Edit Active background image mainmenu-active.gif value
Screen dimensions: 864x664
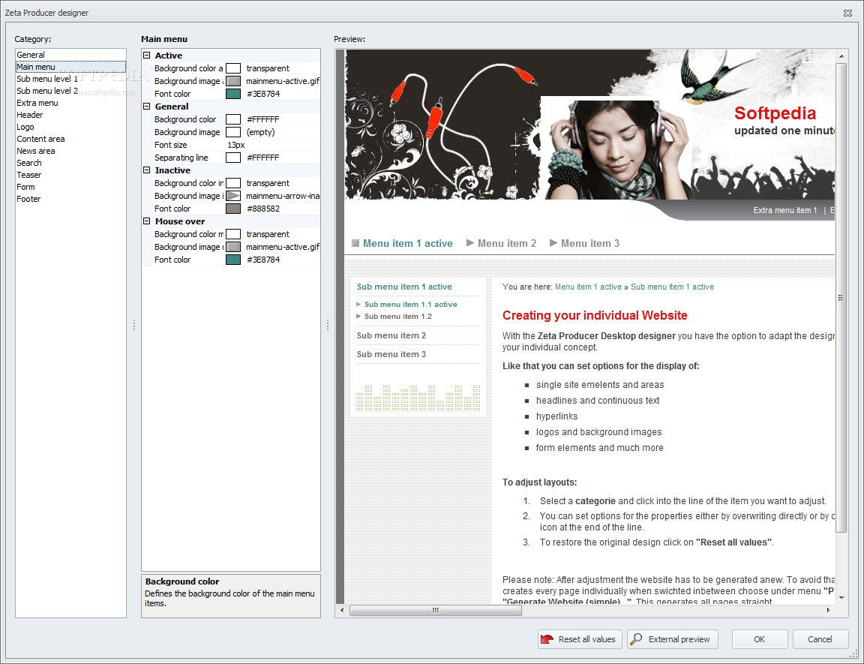pyautogui.click(x=282, y=81)
